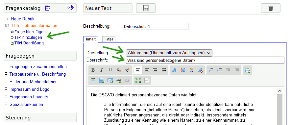Toggle underline formatting
This screenshot has height=125, width=291.
[110, 70]
